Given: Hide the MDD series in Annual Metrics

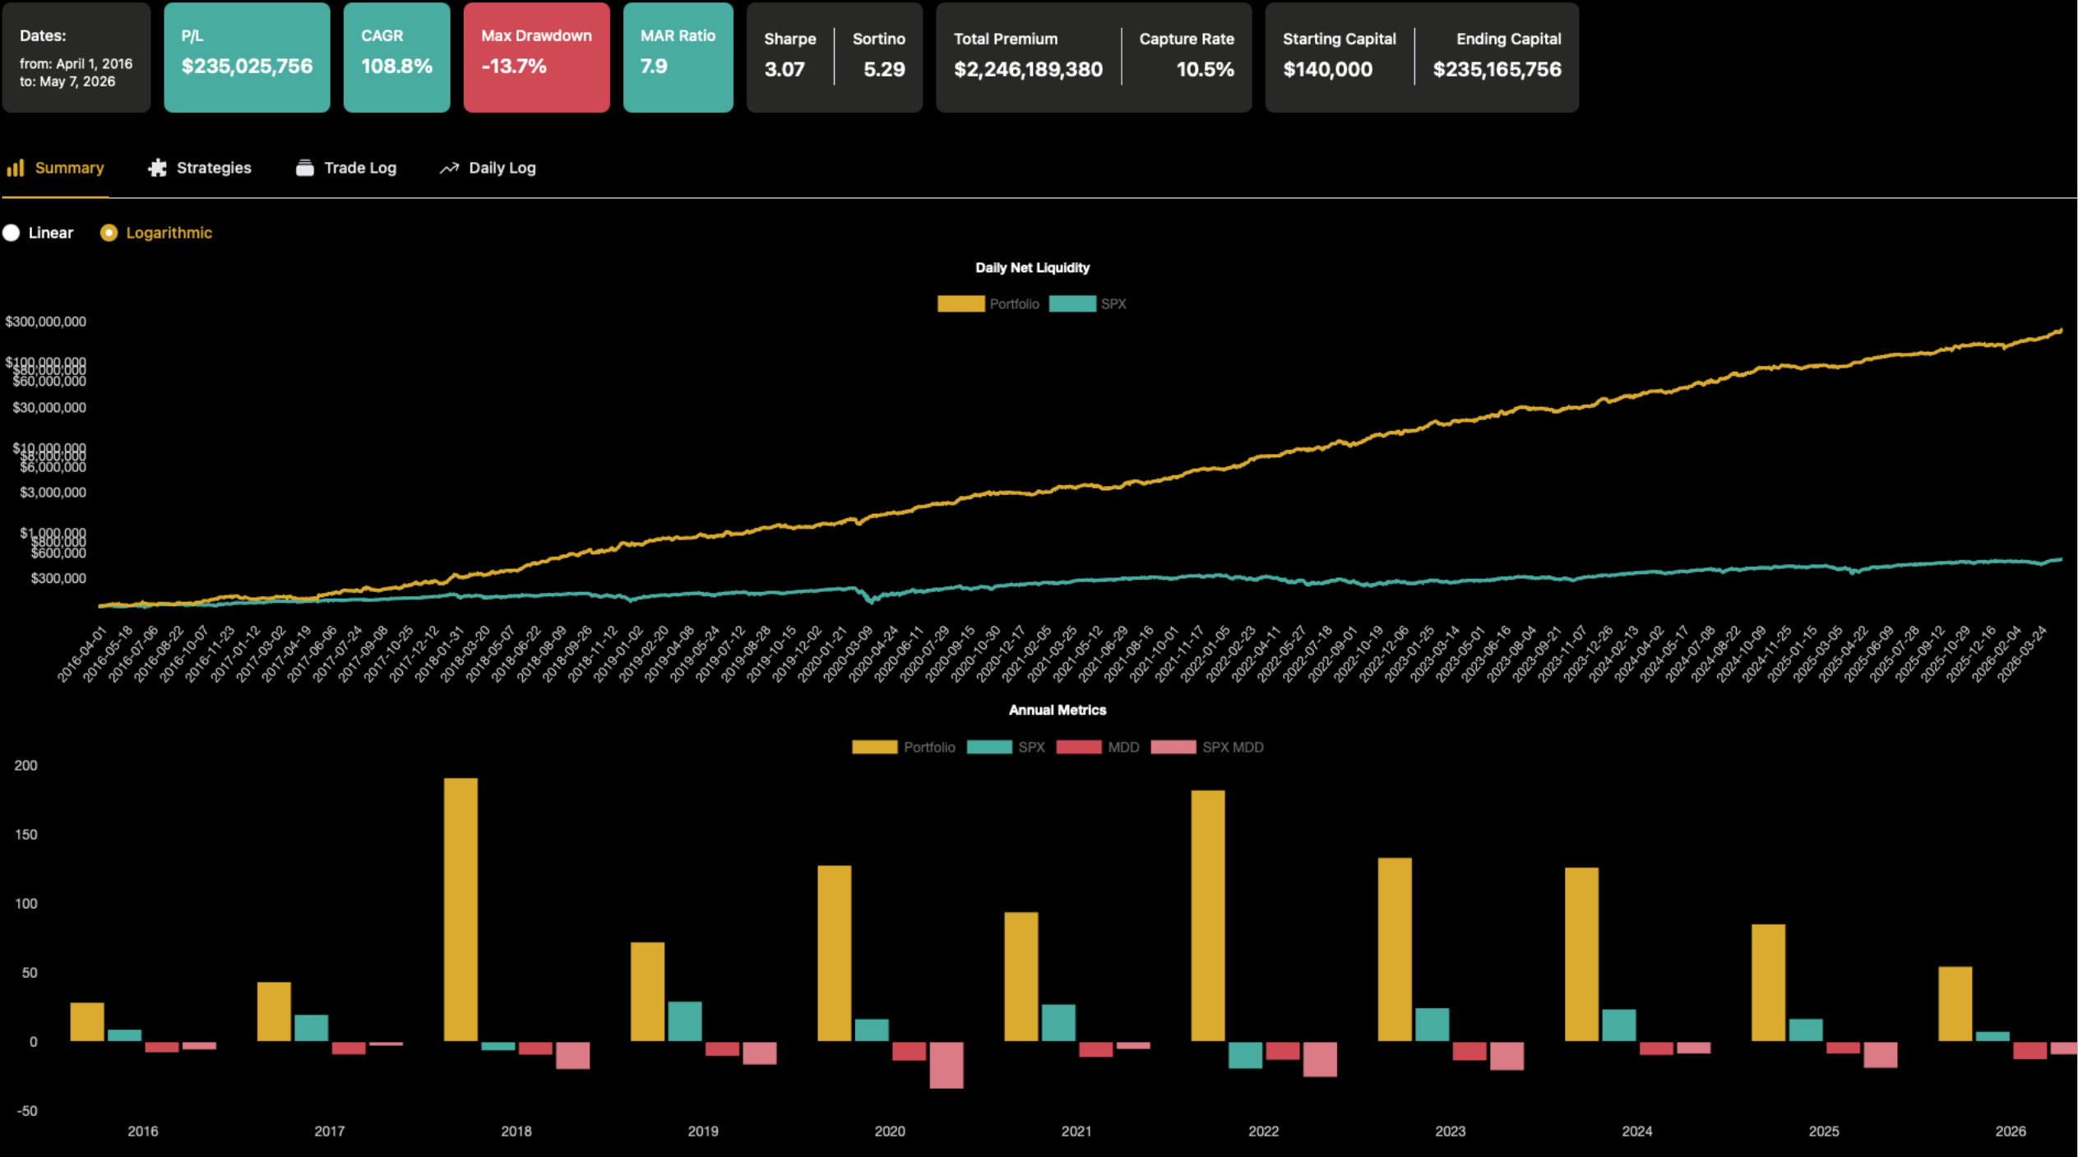Looking at the screenshot, I should pos(1098,747).
